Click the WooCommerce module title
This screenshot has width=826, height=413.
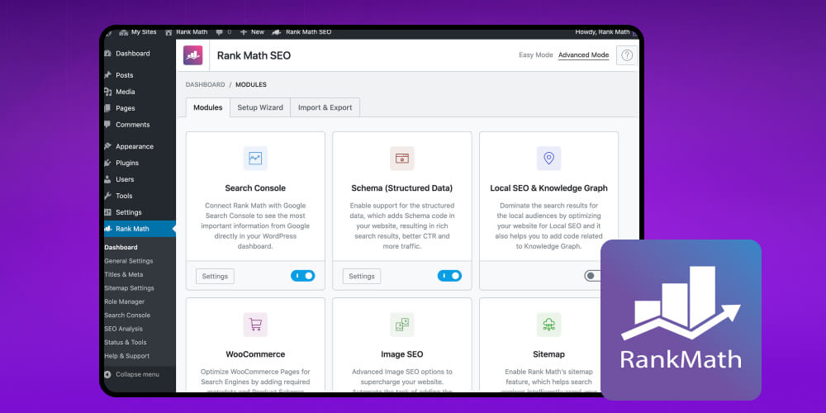[255, 354]
